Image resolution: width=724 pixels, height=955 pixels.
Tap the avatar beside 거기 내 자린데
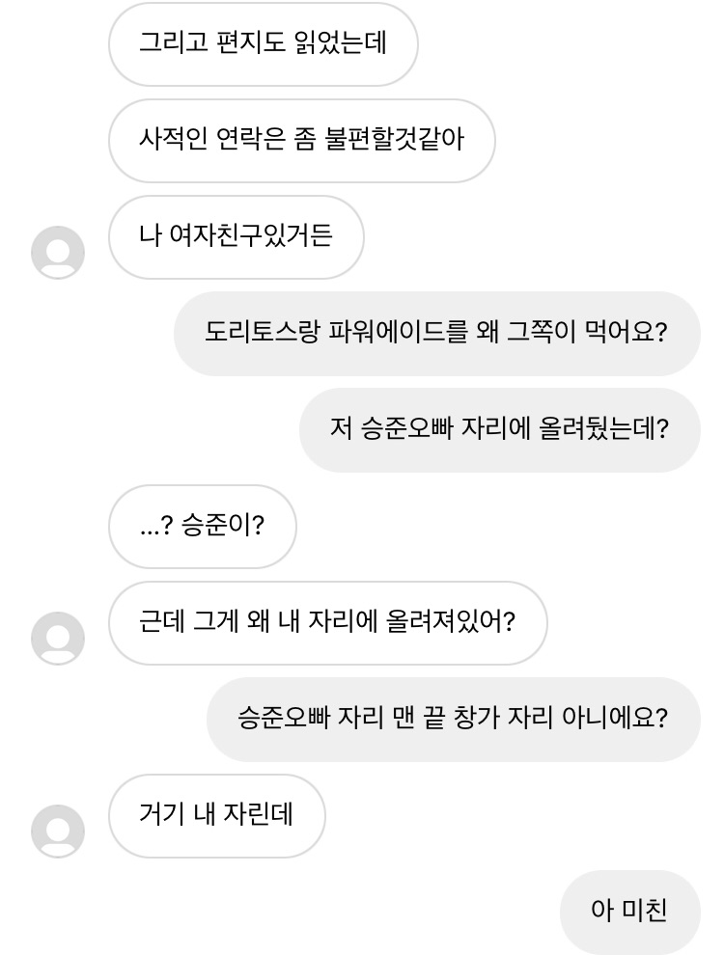click(58, 832)
